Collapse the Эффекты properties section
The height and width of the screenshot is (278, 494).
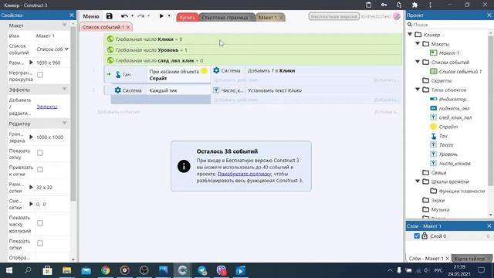pos(65,90)
